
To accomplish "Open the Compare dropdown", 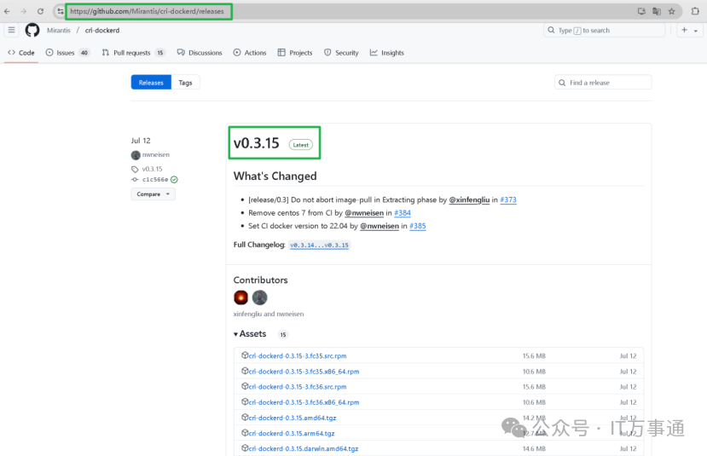I will pyautogui.click(x=154, y=194).
